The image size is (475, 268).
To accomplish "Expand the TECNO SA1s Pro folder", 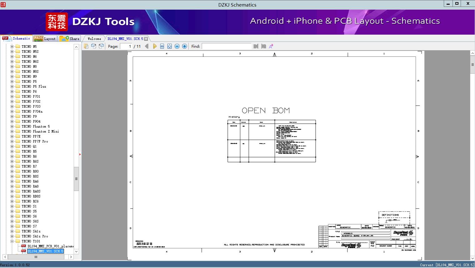I will point(12,236).
